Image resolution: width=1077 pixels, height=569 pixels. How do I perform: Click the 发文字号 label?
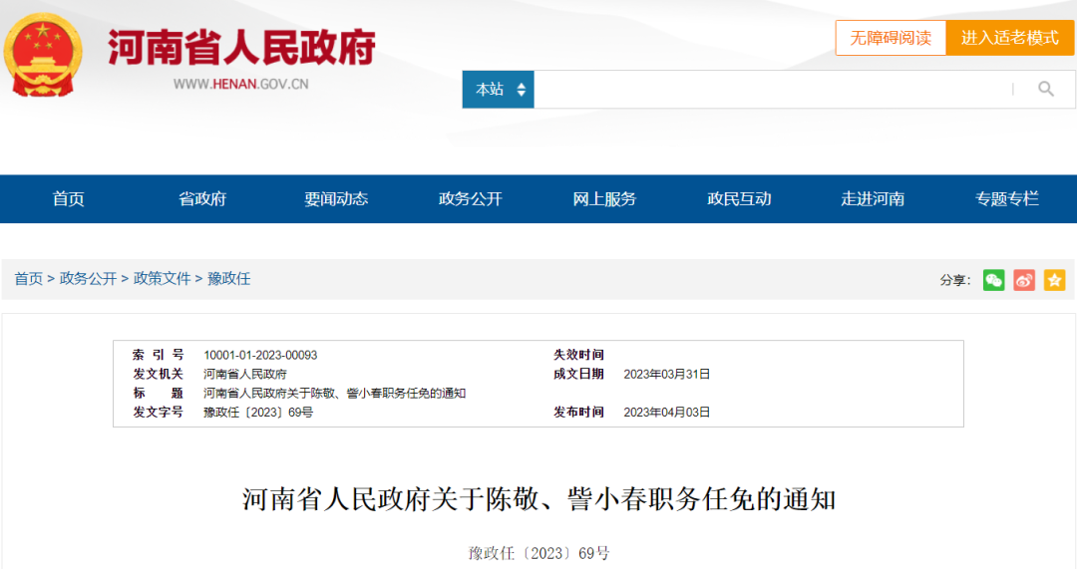pos(158,413)
